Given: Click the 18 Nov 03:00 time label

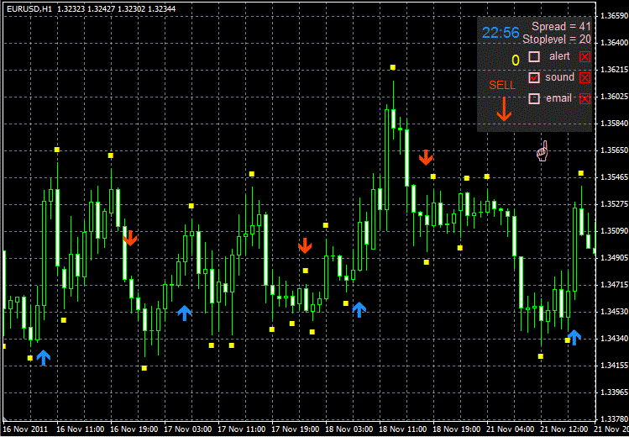Looking at the screenshot, I should tap(350, 429).
